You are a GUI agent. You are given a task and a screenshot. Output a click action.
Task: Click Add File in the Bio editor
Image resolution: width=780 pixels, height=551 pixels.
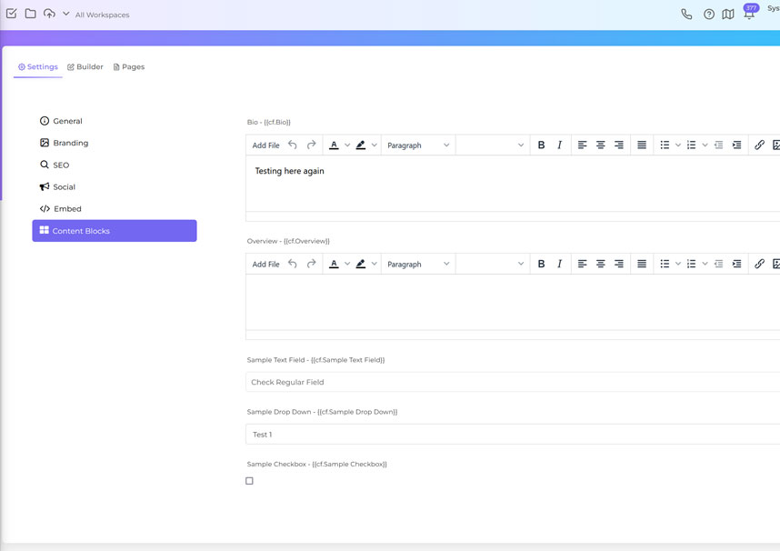265,145
